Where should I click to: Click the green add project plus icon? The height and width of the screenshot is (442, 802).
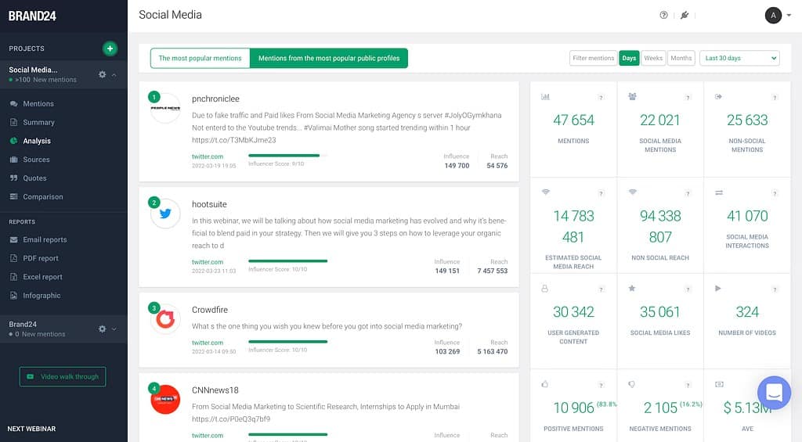click(110, 49)
